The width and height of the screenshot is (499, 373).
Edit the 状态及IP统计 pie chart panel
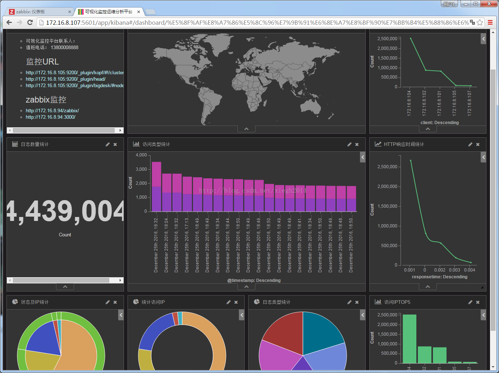(x=107, y=302)
